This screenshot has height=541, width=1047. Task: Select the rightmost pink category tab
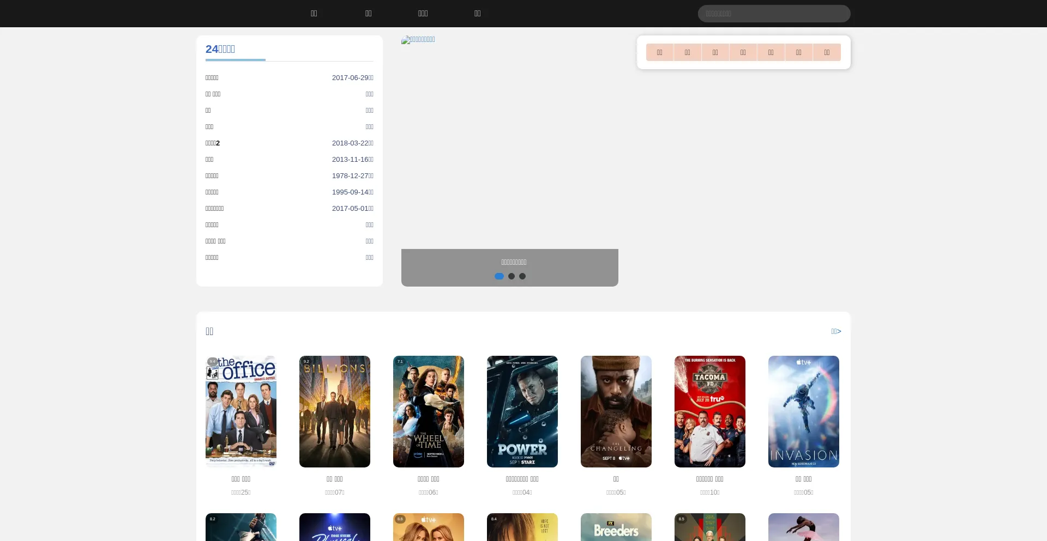pos(827,52)
